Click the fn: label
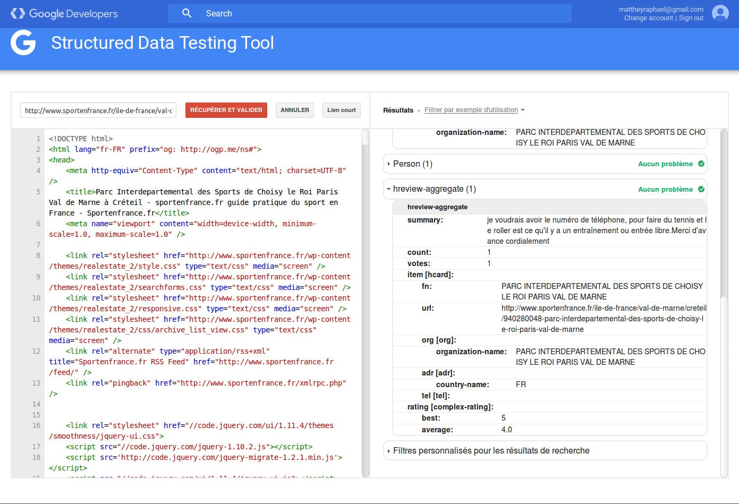The image size is (739, 504). [427, 286]
